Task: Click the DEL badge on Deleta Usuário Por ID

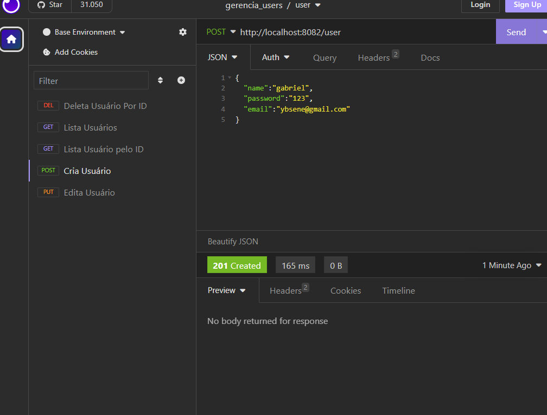Action: pyautogui.click(x=48, y=106)
